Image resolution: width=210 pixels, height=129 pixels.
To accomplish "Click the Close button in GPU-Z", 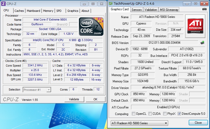I will tap(198, 123).
